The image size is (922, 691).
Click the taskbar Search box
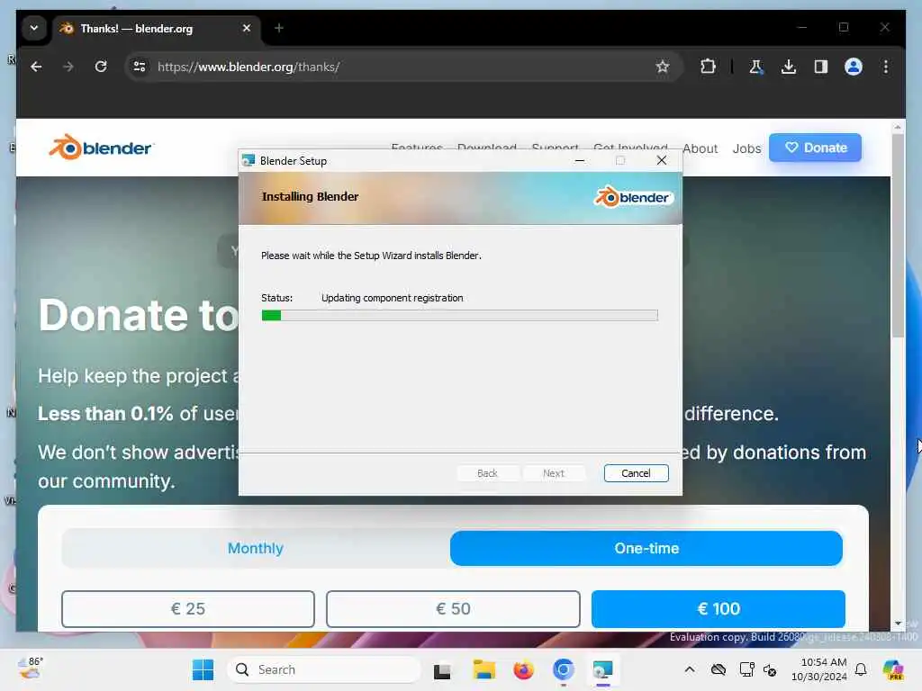pyautogui.click(x=324, y=669)
